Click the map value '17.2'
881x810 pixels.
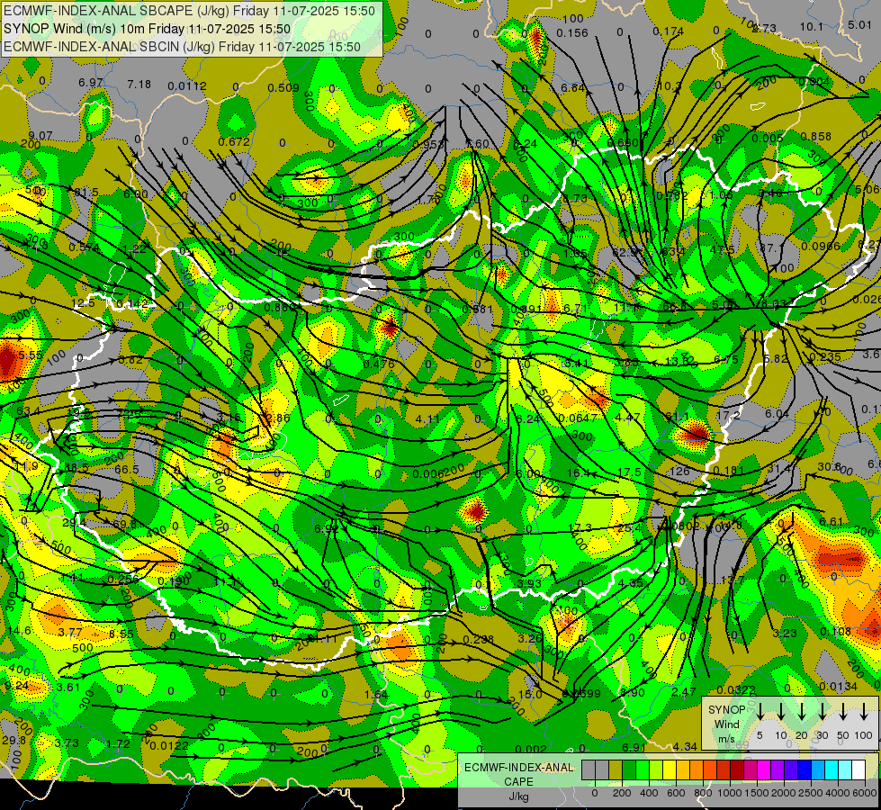(x=729, y=415)
